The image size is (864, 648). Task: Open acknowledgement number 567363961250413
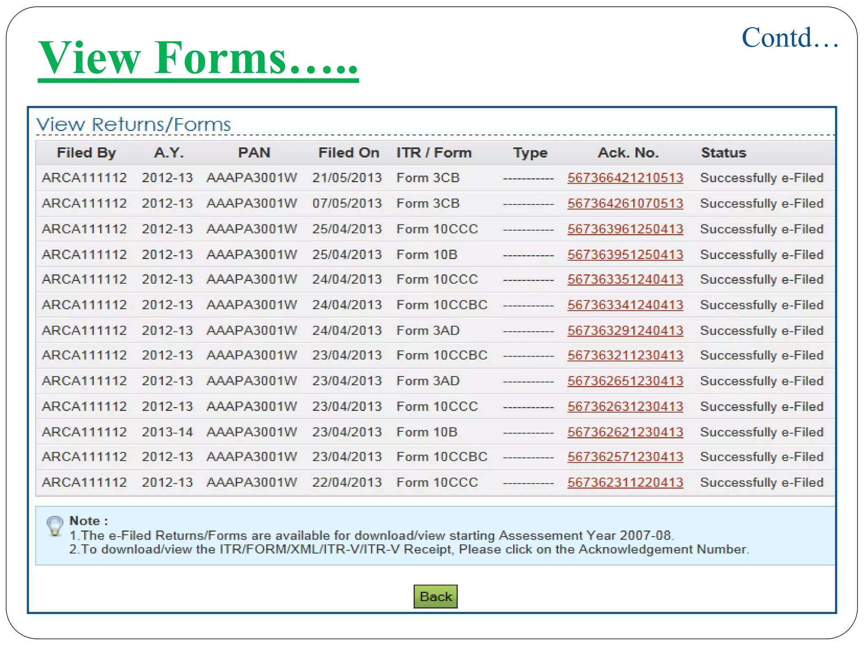[x=625, y=229]
